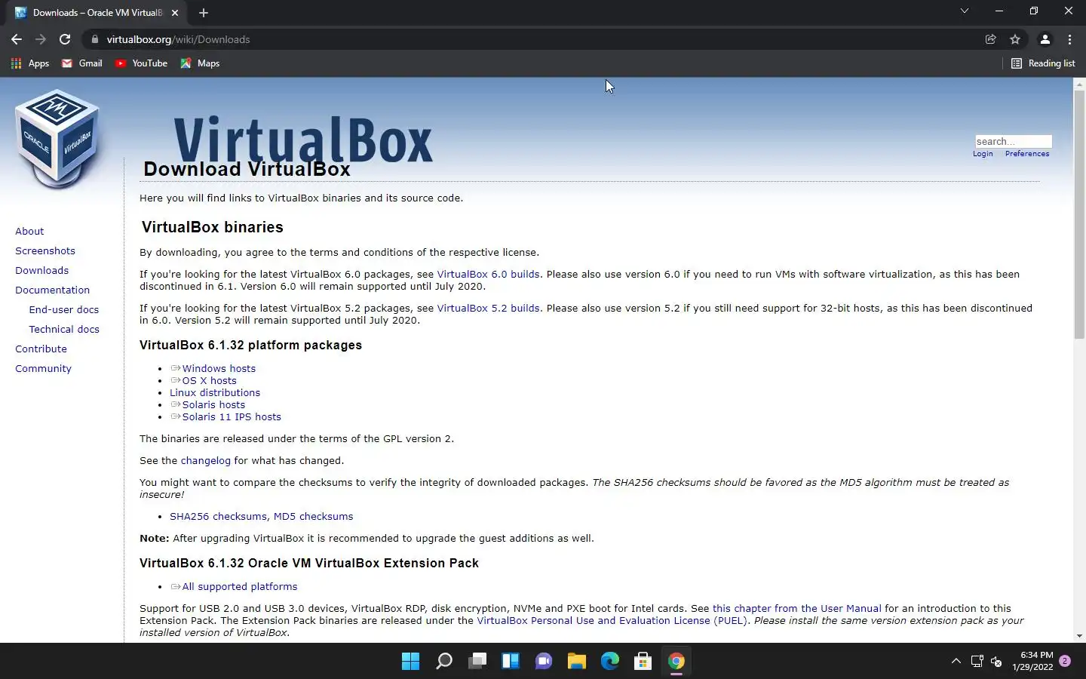Open the Apps bookmark shortcut

pos(30,63)
